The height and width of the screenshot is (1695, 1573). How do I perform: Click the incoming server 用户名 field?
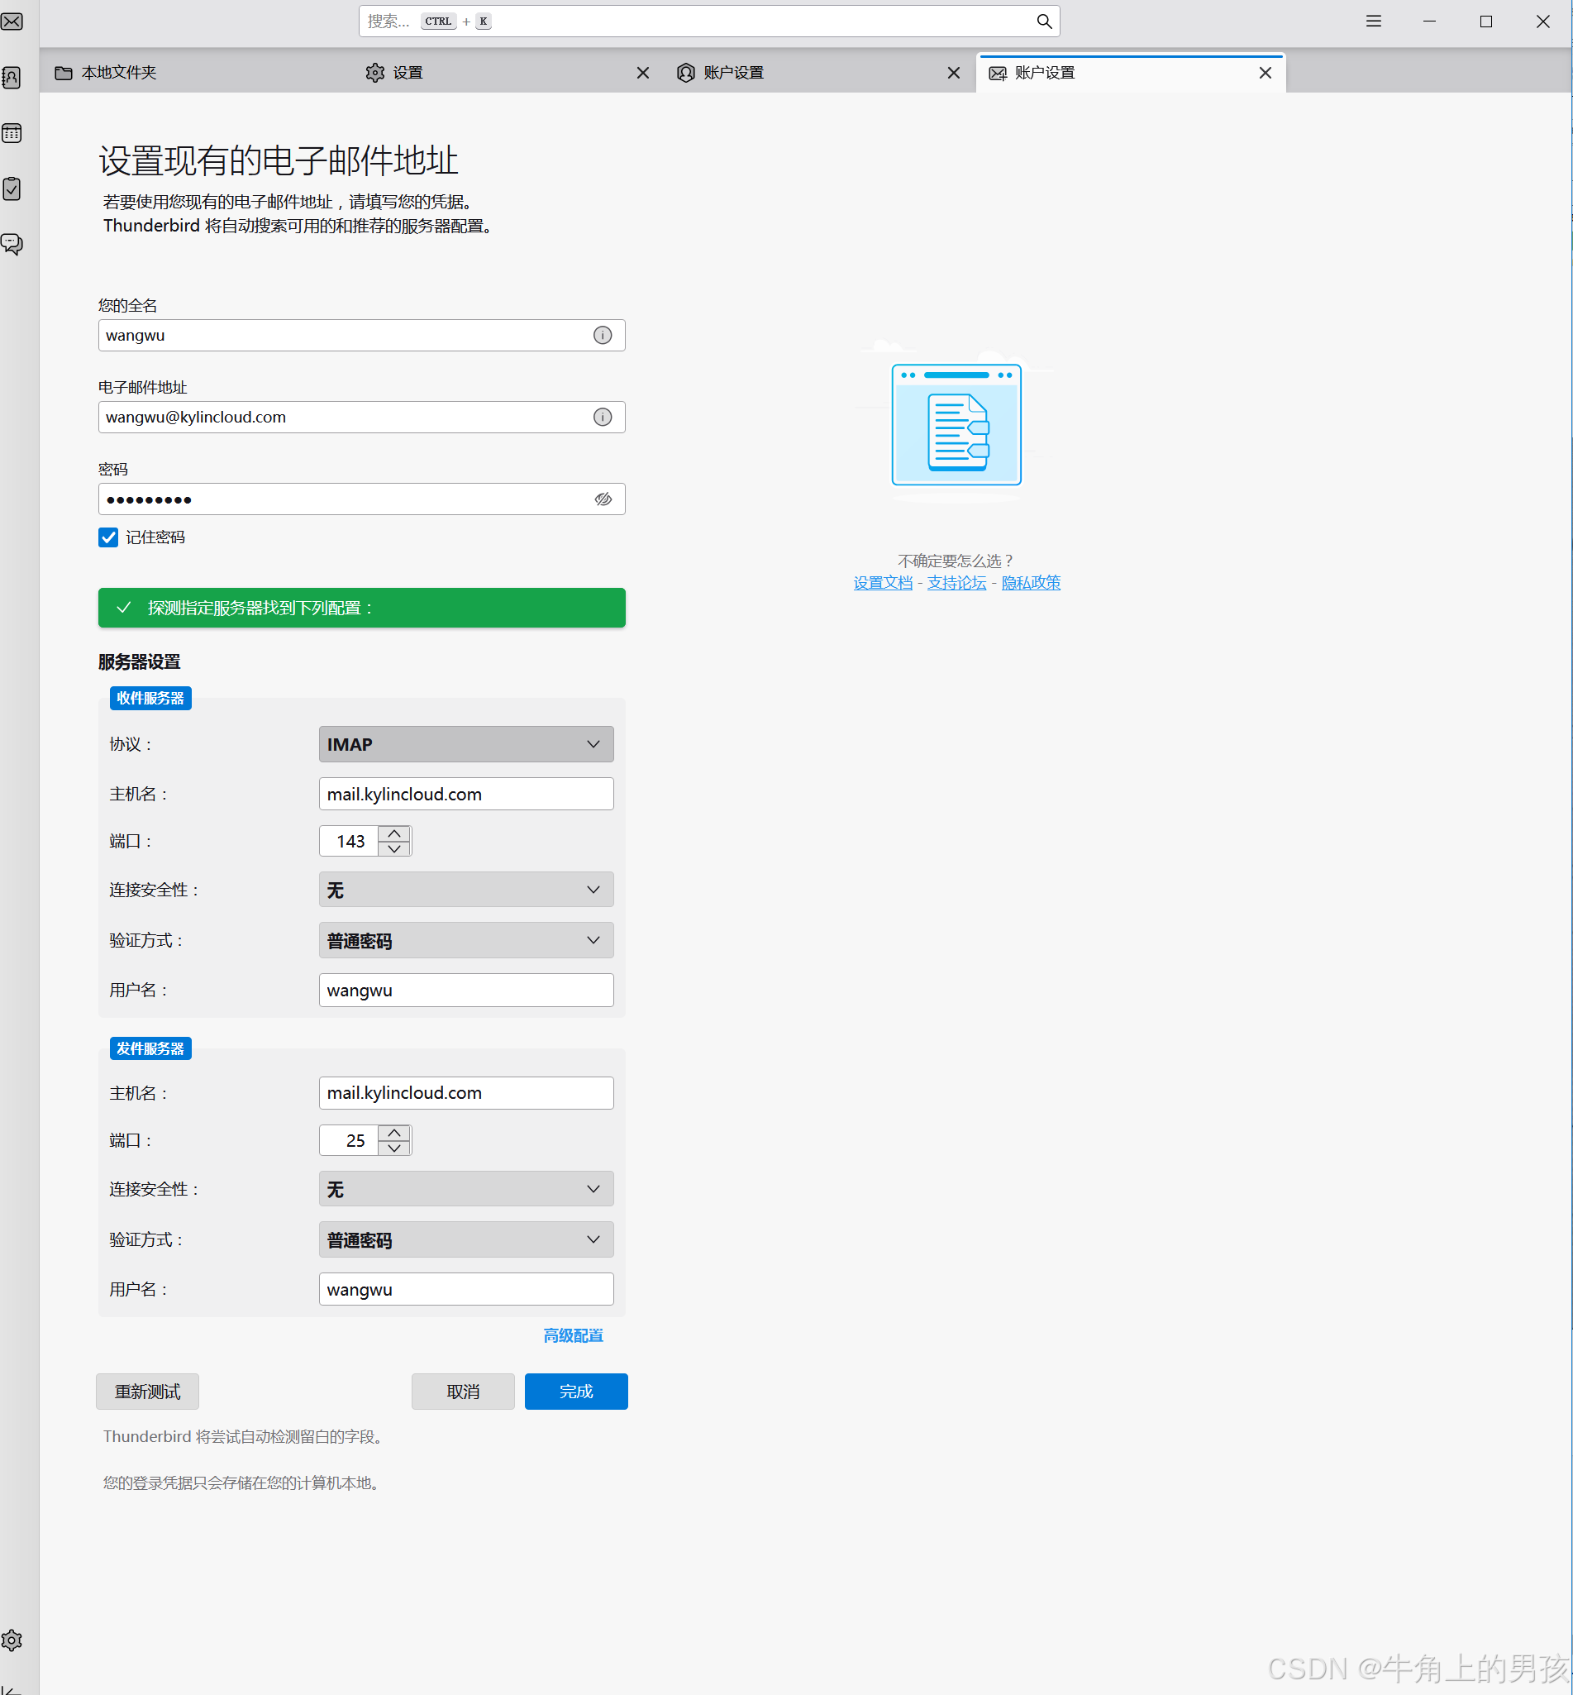point(466,990)
